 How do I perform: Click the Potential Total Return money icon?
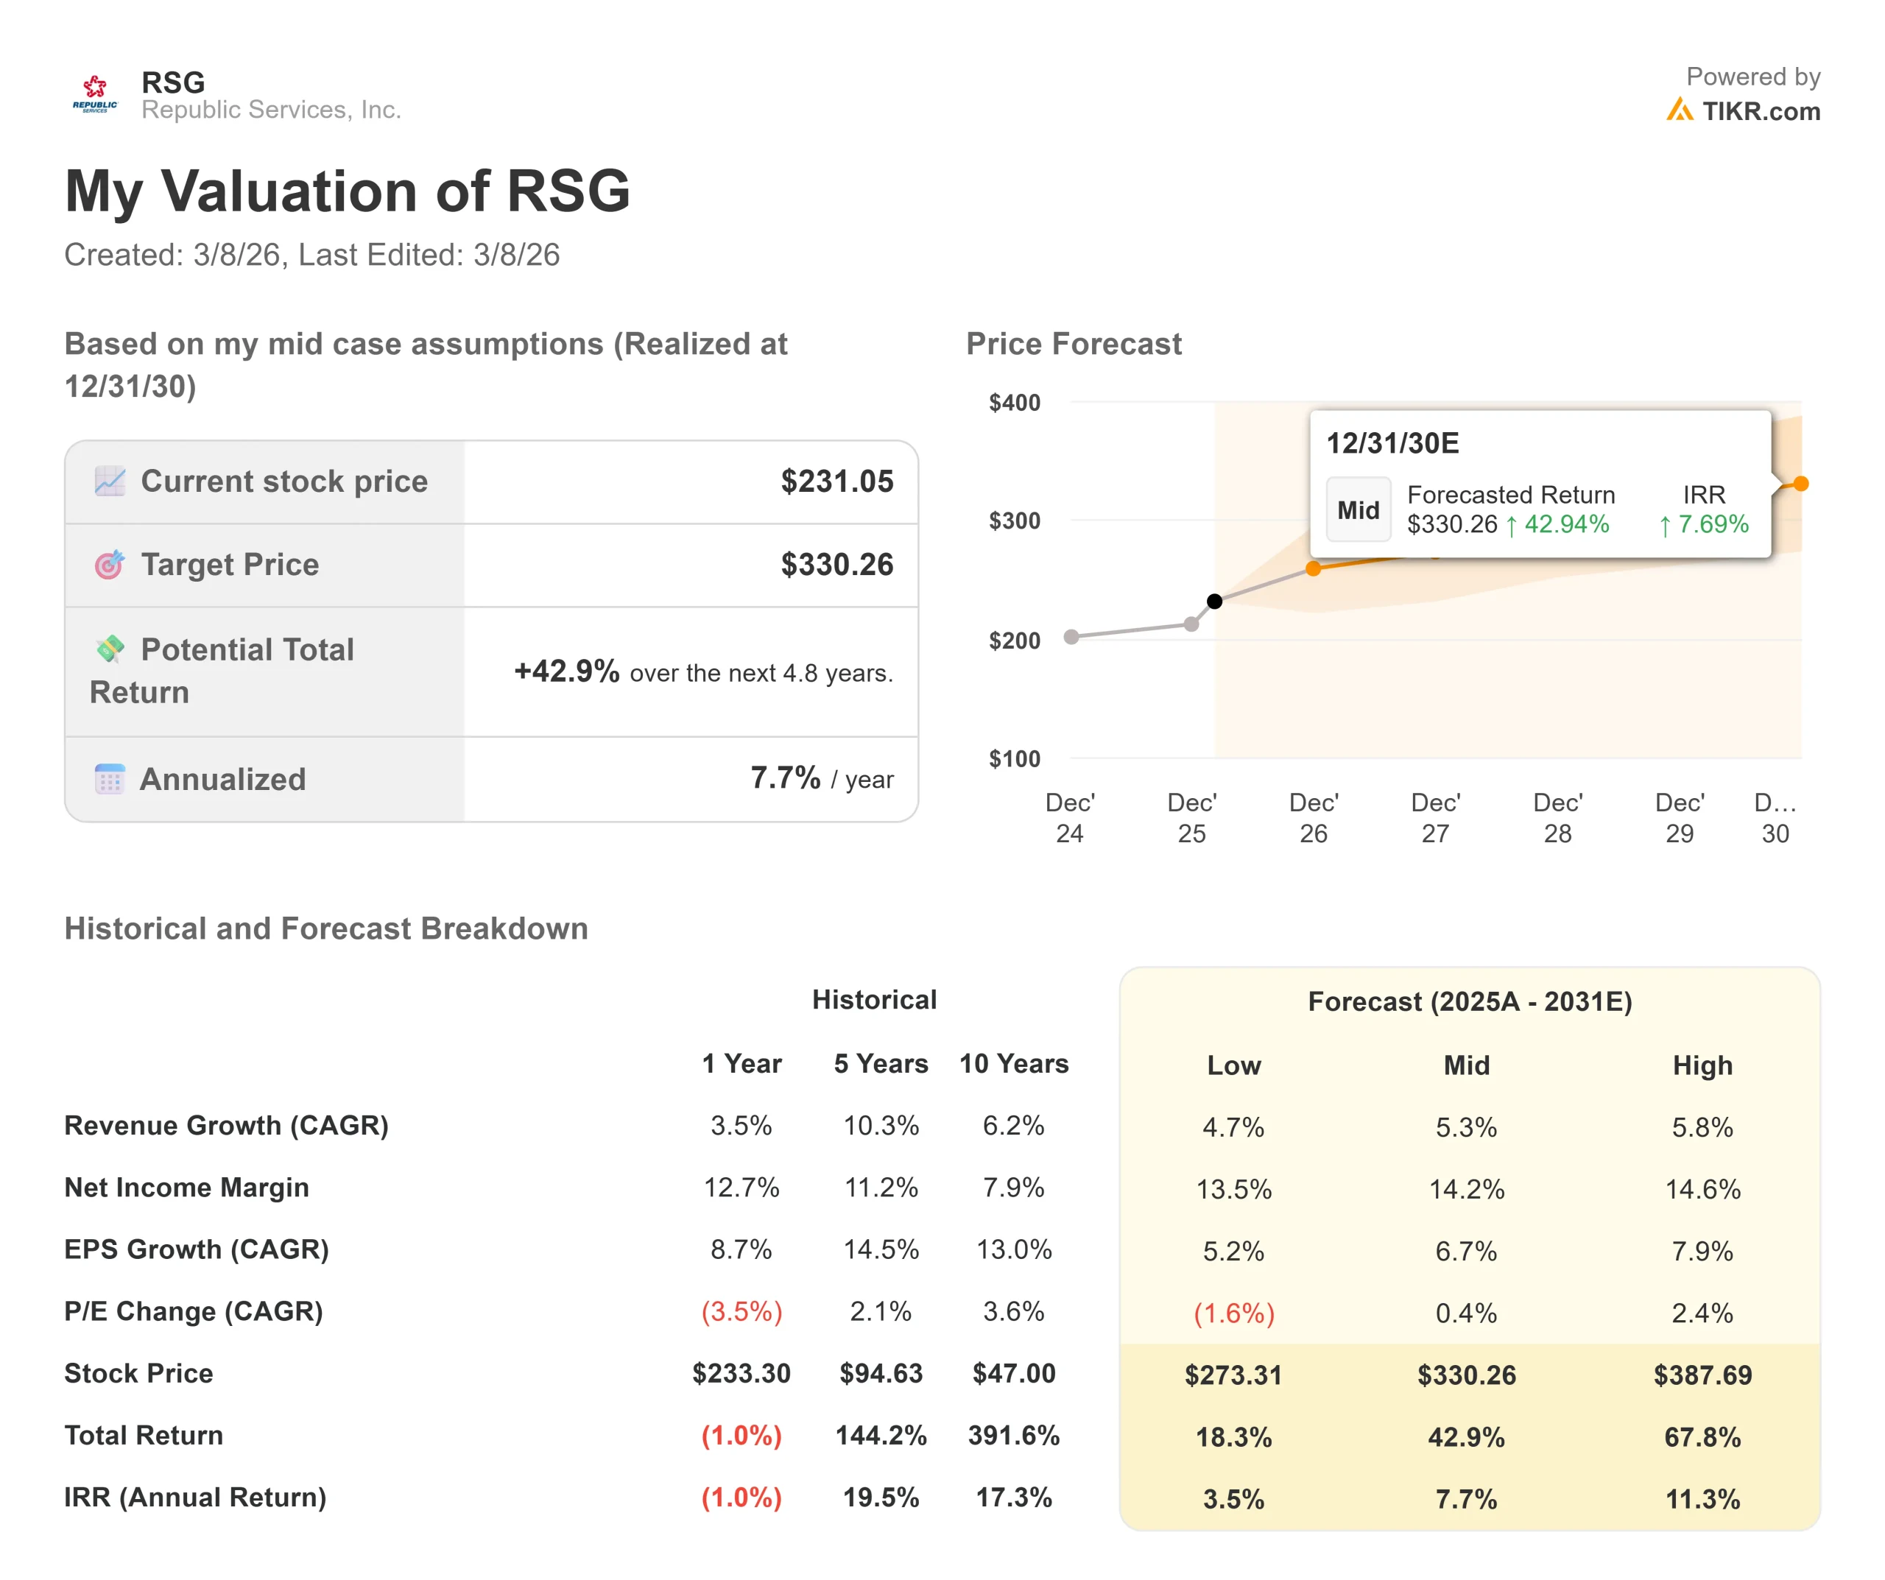tap(110, 648)
